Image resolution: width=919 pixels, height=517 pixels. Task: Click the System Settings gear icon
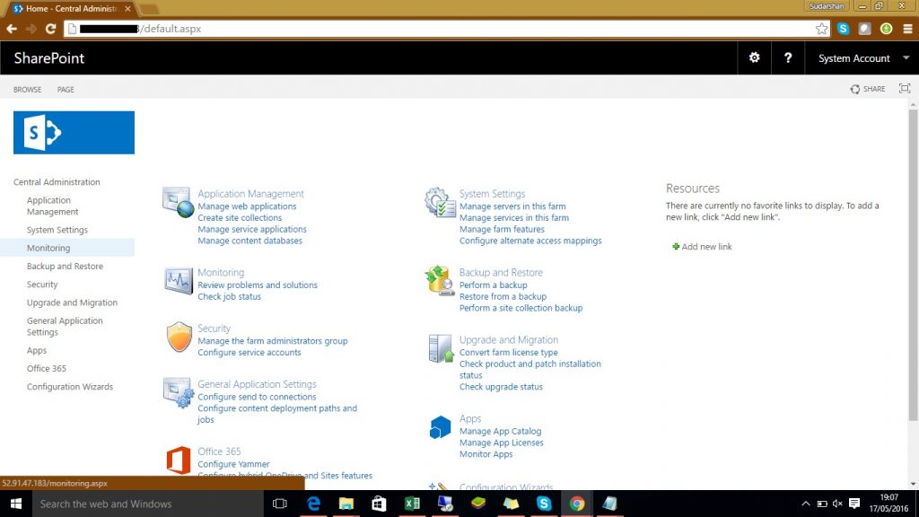pos(440,202)
